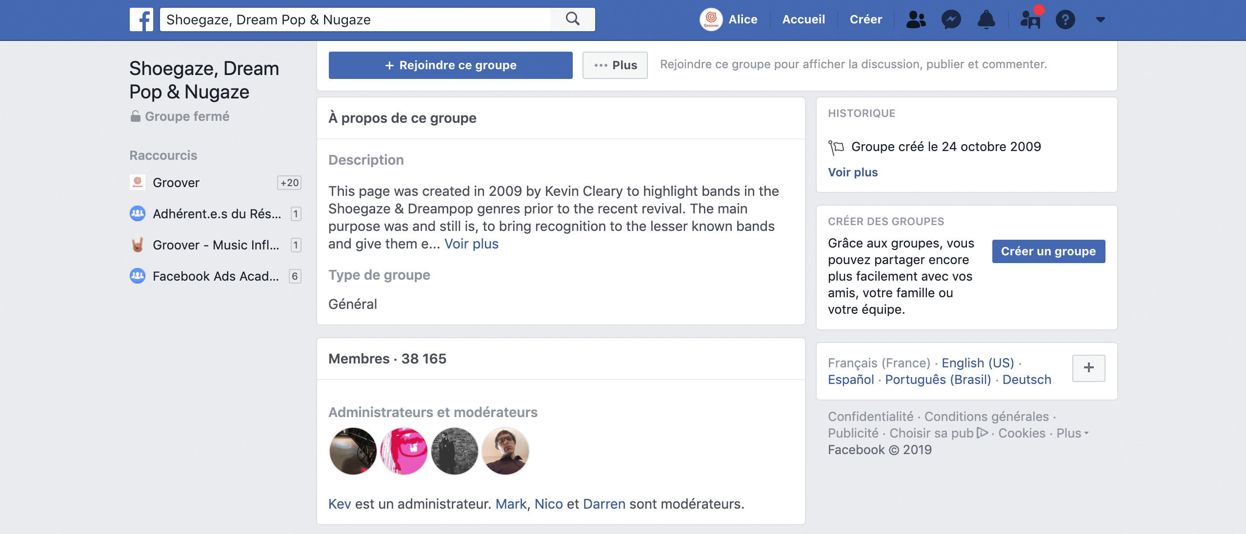Open Conditions générales footer link
1246x534 pixels.
986,417
